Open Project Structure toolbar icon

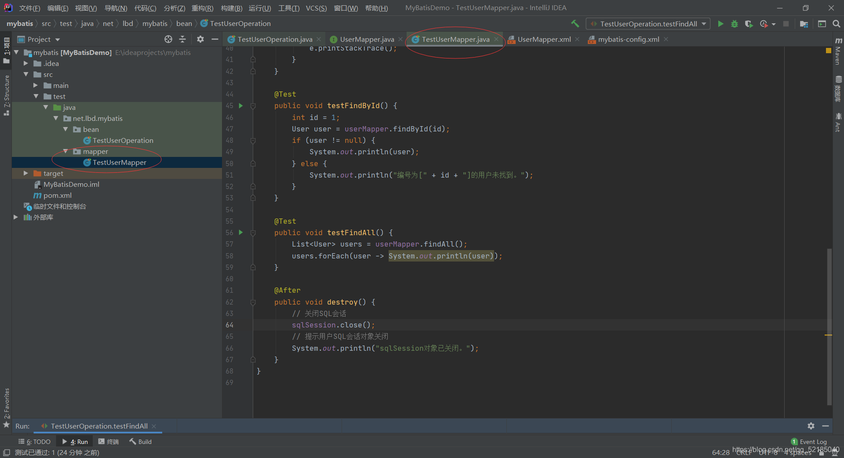point(804,24)
